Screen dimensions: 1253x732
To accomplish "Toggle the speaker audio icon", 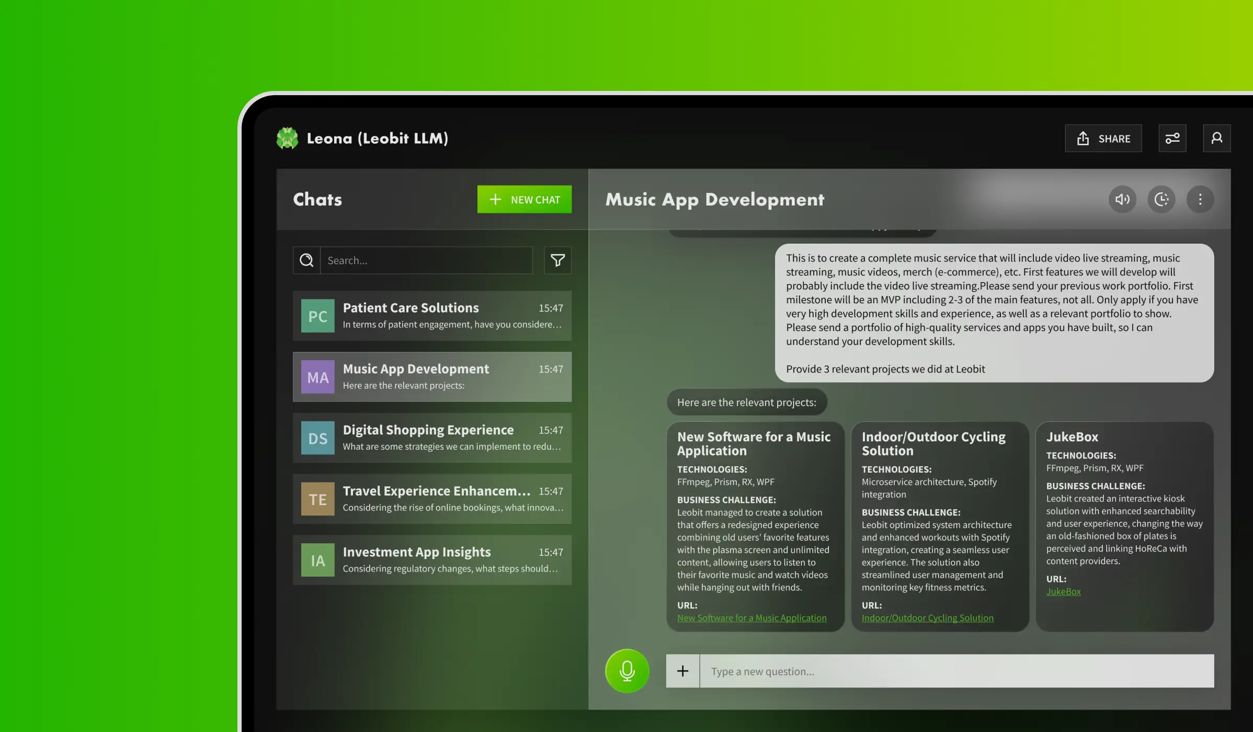I will [1122, 199].
